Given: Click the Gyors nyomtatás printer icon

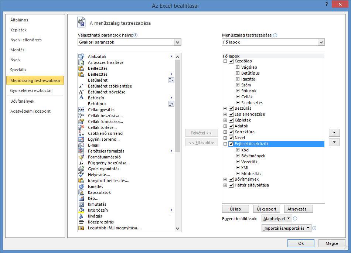Looking at the screenshot, I should [81, 169].
